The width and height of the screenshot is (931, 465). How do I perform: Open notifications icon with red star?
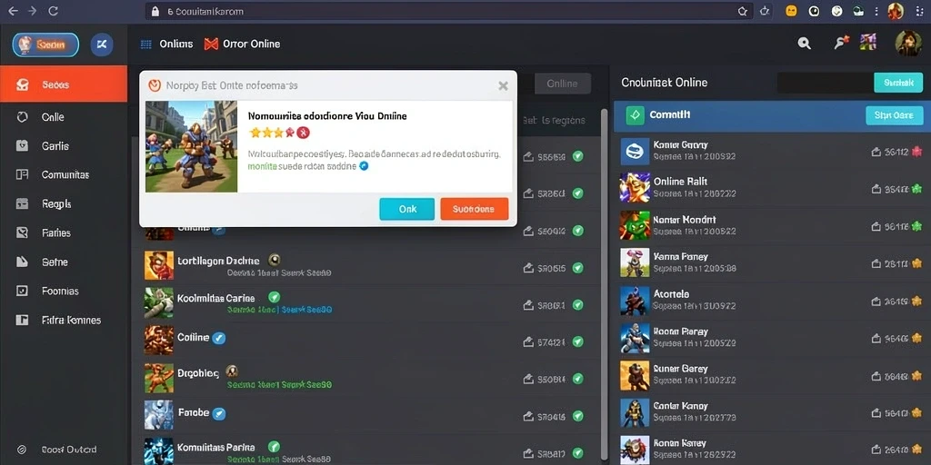pos(841,42)
